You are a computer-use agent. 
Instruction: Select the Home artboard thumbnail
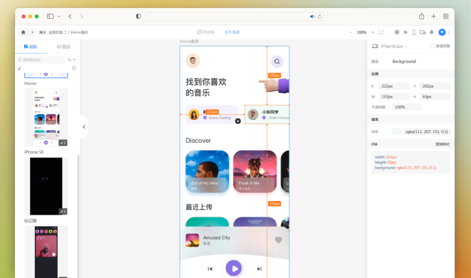(46, 117)
